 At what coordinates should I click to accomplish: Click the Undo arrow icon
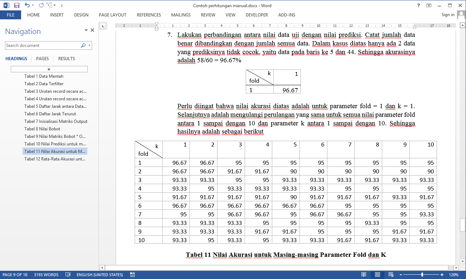(27, 5)
